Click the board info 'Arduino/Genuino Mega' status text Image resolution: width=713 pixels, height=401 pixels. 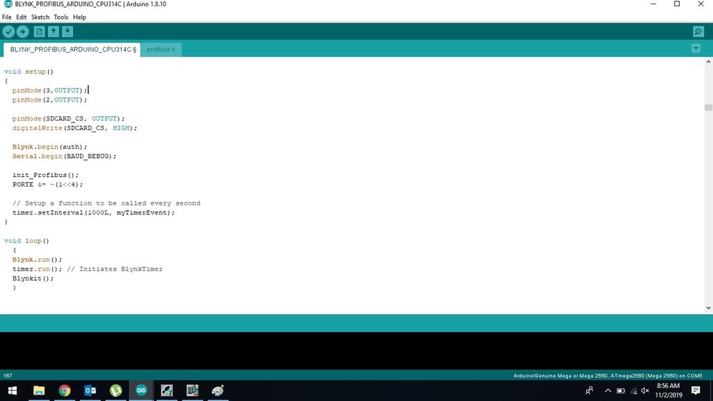tap(607, 375)
